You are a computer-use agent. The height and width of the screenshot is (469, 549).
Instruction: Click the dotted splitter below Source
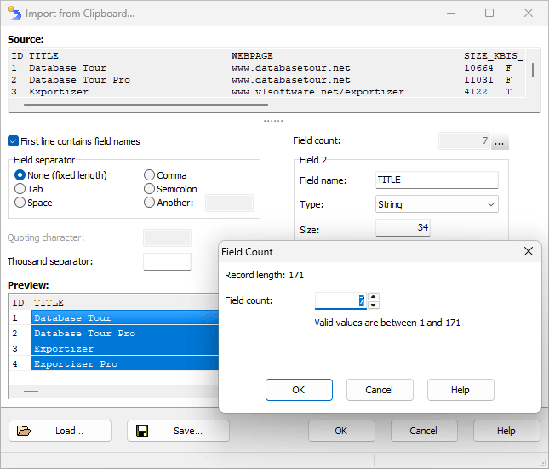273,121
